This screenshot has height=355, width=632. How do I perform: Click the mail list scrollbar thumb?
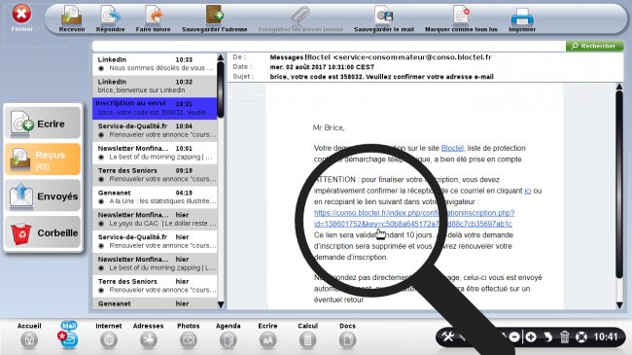(x=221, y=89)
